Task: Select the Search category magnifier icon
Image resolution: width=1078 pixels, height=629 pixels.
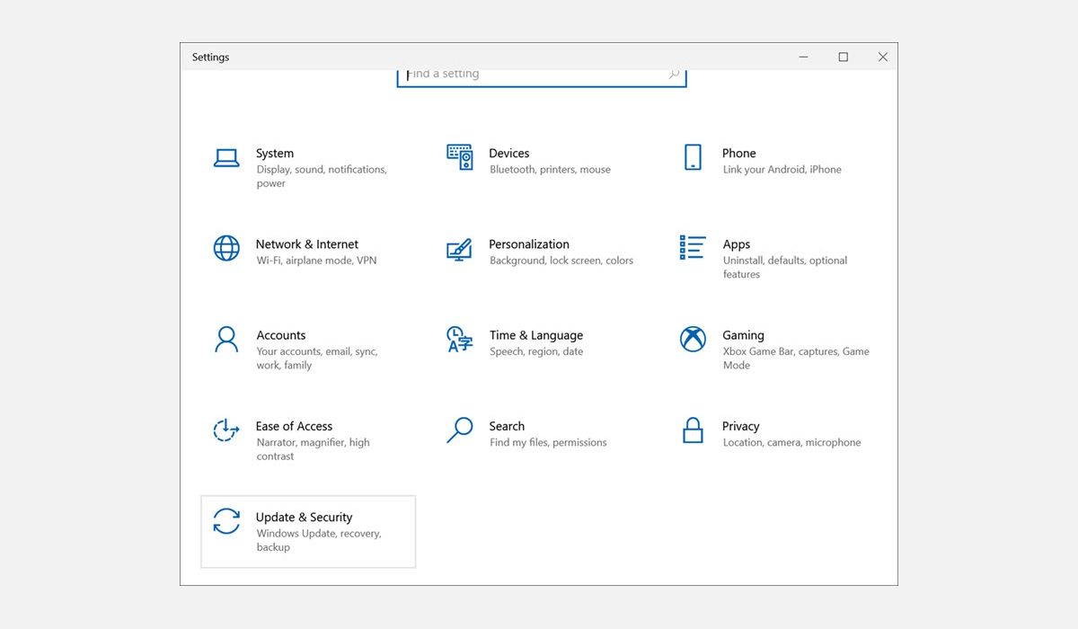Action: point(459,430)
